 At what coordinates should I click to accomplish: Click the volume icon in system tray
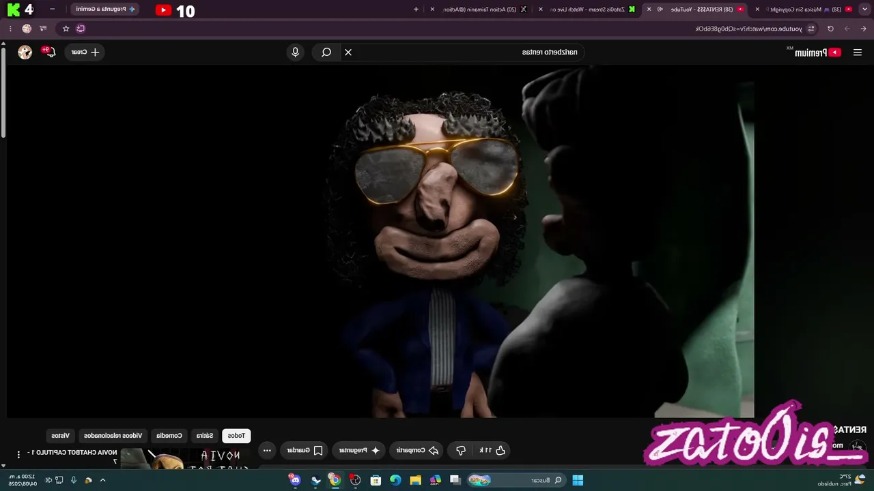click(x=48, y=480)
